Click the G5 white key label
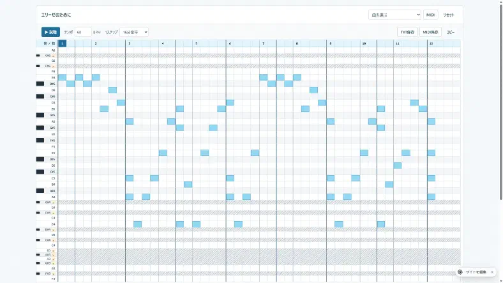 (x=53, y=134)
